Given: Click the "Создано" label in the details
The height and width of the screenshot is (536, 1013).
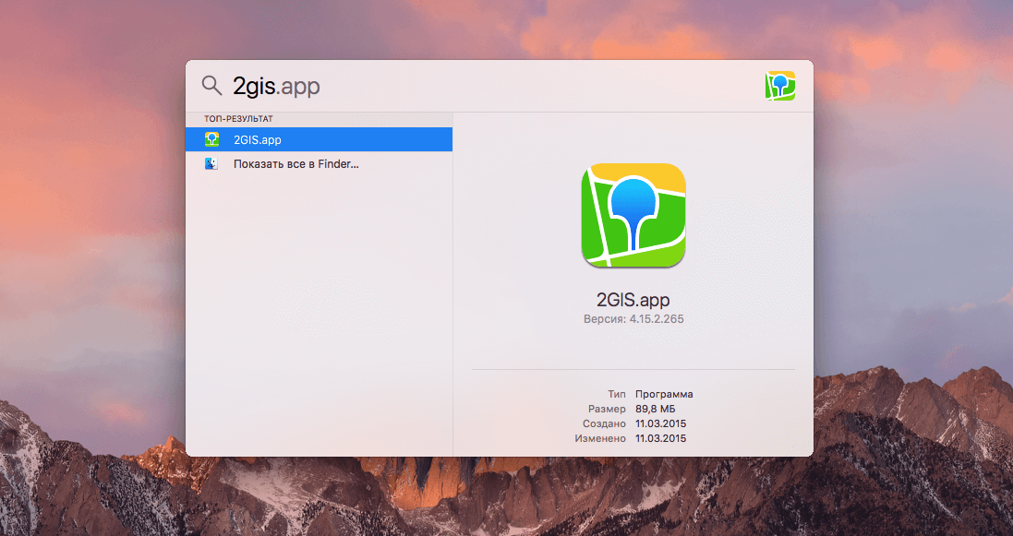Looking at the screenshot, I should 604,423.
